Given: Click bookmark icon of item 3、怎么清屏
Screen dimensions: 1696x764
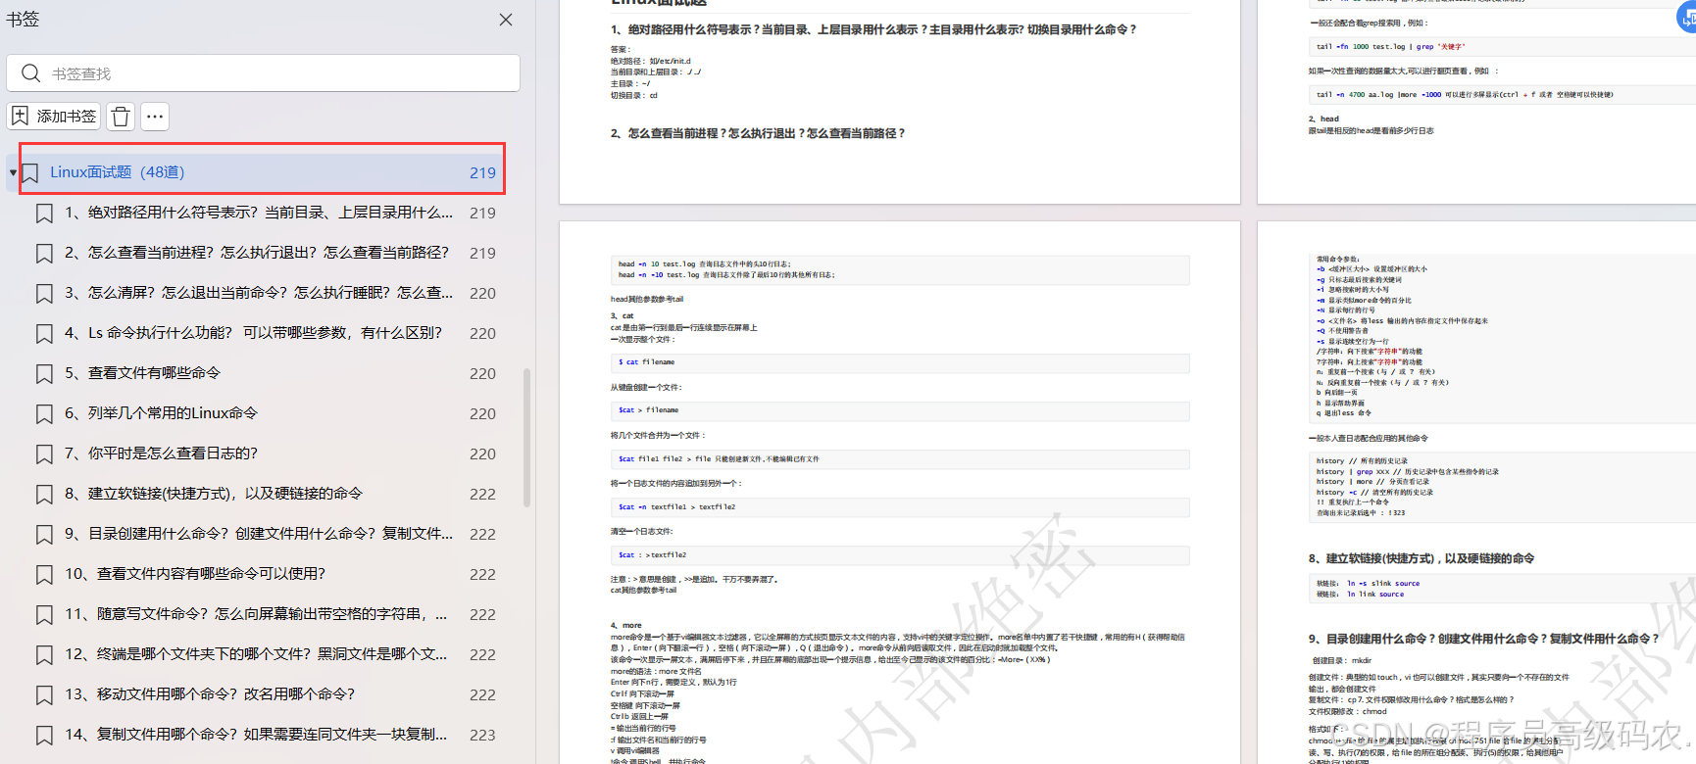Looking at the screenshot, I should click(44, 294).
